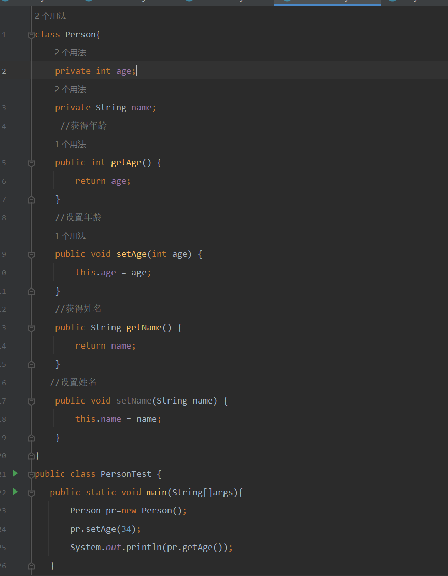The width and height of the screenshot is (448, 576).
Task: Click the comment '//设置姓名'
Action: tap(73, 382)
